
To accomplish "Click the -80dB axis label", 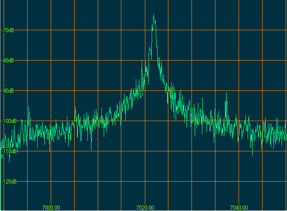I will coord(8,61).
